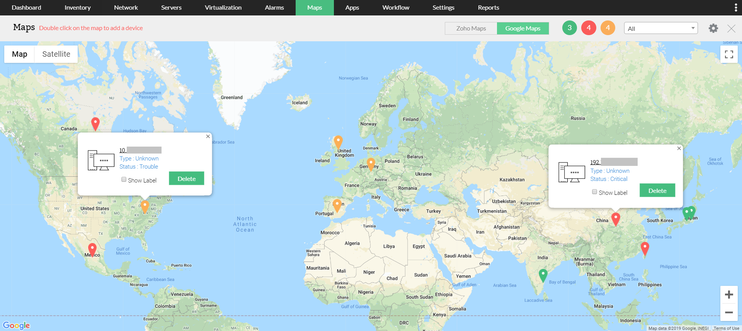The image size is (742, 331).
Task: Close the Critical device info popup
Action: pos(679,148)
